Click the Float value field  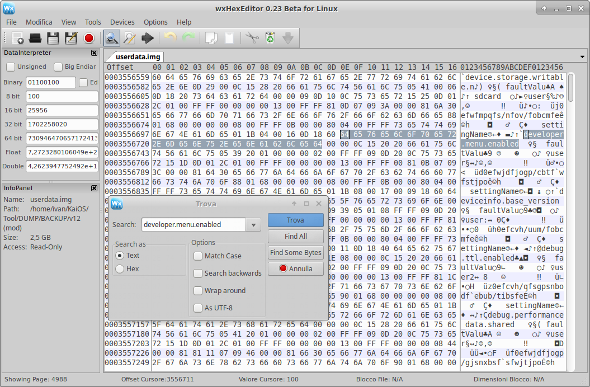click(x=62, y=152)
